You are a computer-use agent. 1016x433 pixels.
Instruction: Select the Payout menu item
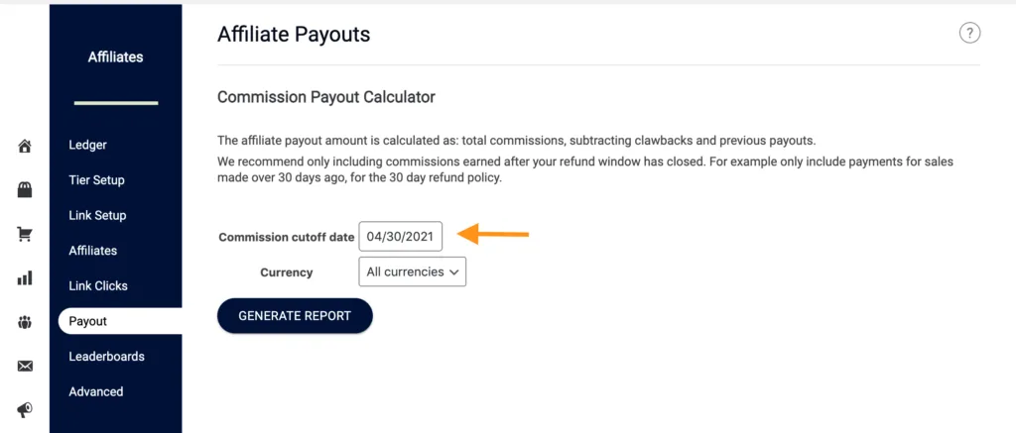coord(88,321)
